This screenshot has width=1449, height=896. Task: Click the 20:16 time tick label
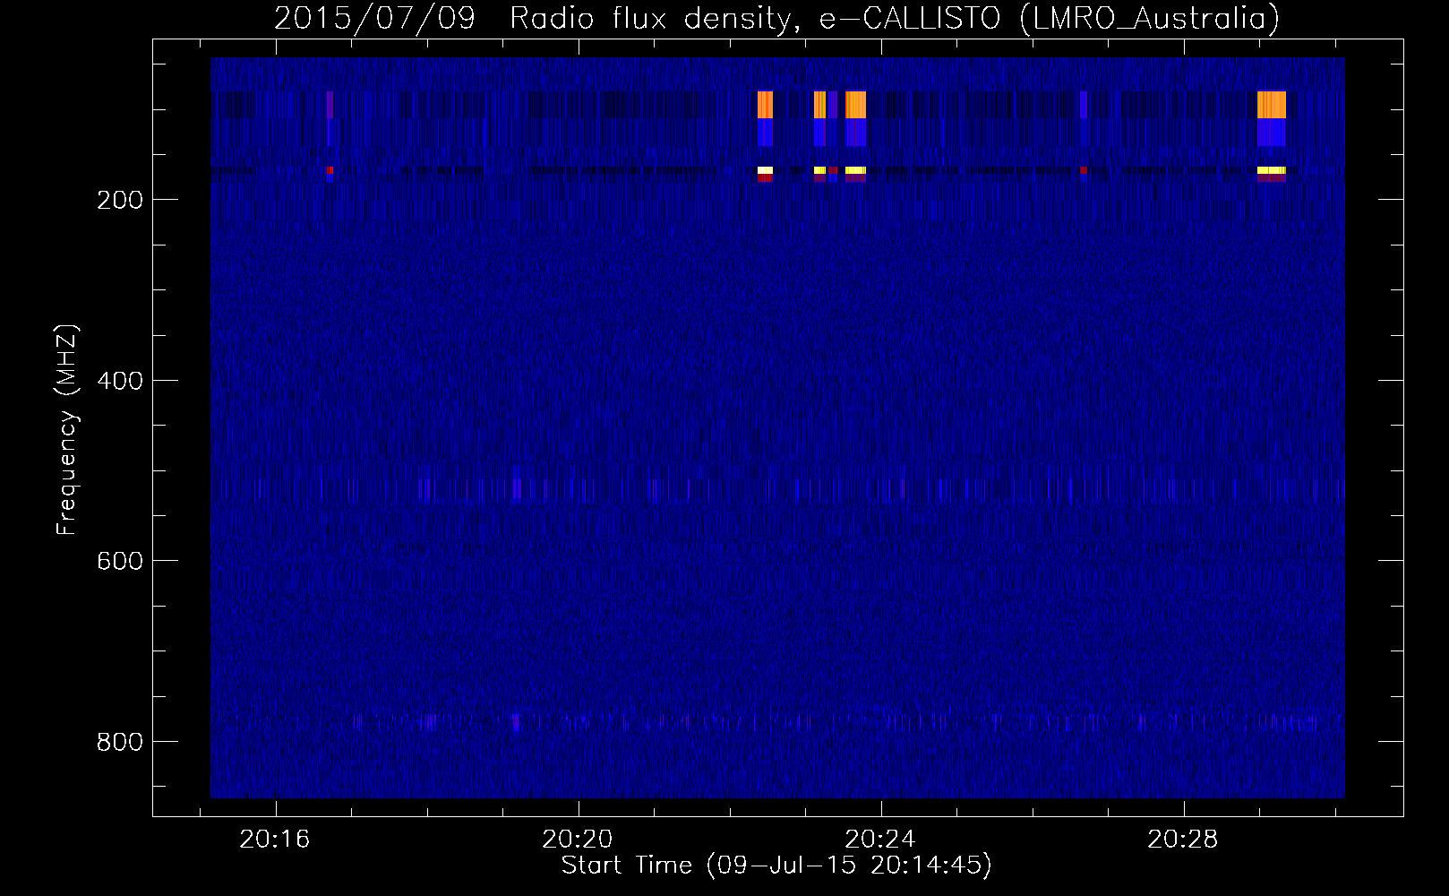pyautogui.click(x=275, y=840)
